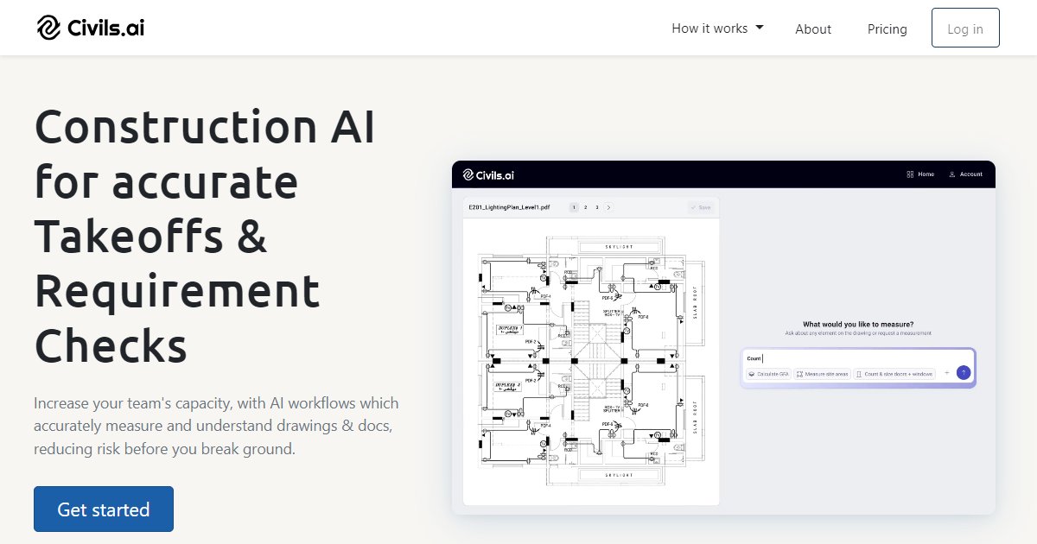This screenshot has height=544, width=1037.
Task: Click the Get started button
Action: 104,509
